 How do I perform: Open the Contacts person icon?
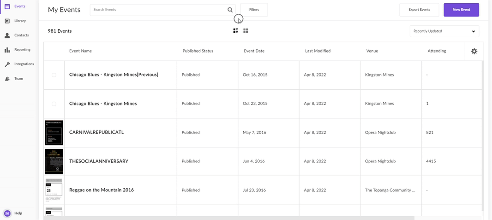click(7, 35)
